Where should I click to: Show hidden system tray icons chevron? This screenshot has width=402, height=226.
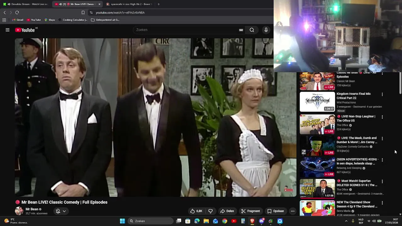[x=346, y=221]
